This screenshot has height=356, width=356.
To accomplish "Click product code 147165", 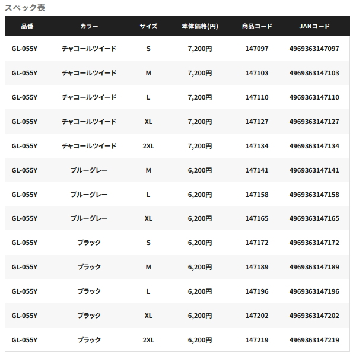I will (x=257, y=218).
